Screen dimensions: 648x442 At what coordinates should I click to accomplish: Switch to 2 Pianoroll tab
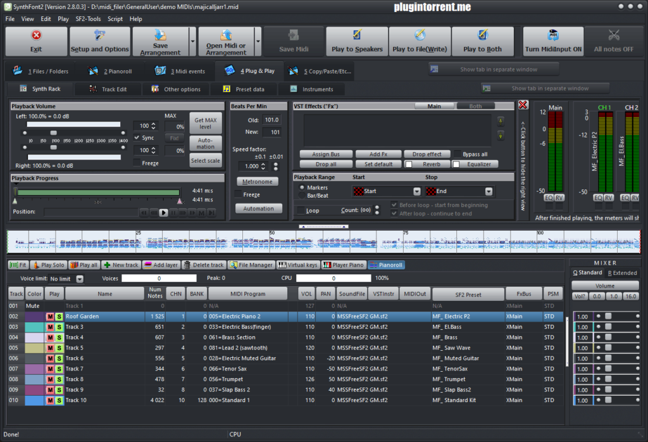pyautogui.click(x=110, y=71)
